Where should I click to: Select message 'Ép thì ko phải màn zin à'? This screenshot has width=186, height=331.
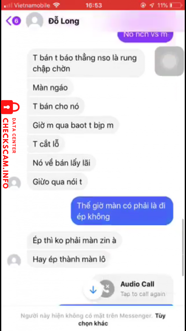tap(75, 240)
